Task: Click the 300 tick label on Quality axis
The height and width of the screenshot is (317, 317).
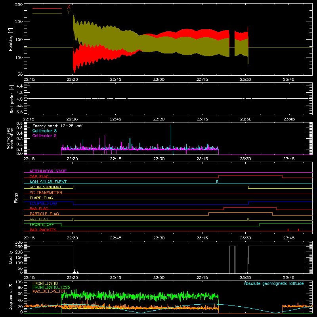Action: click(19, 243)
